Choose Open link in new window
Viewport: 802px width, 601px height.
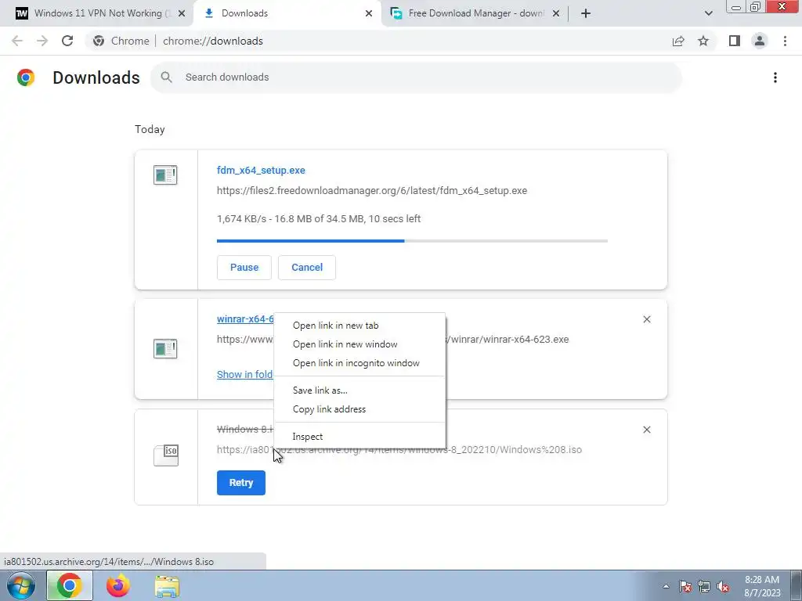point(359,344)
